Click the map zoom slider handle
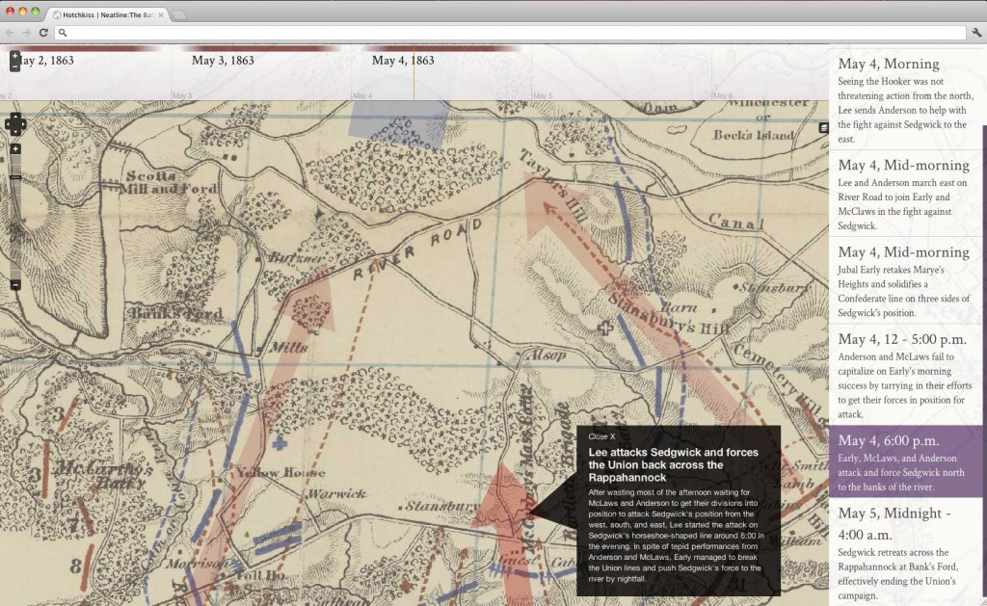 [15, 177]
